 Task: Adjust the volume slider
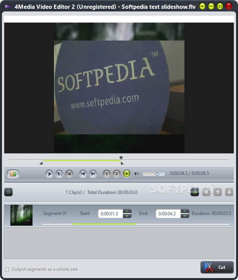pos(154,174)
